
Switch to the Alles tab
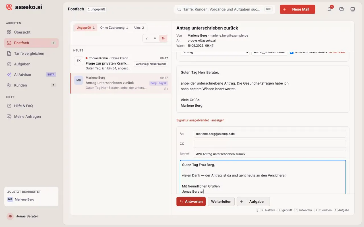pos(139,28)
